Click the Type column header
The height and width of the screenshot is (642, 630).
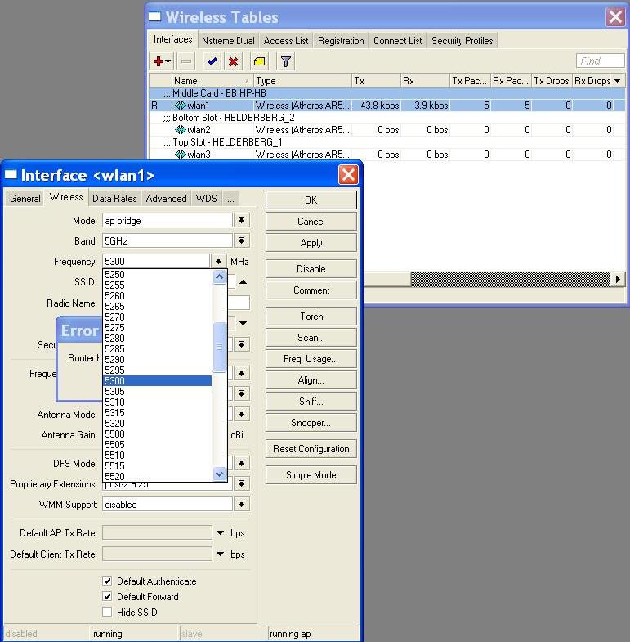tap(302, 81)
